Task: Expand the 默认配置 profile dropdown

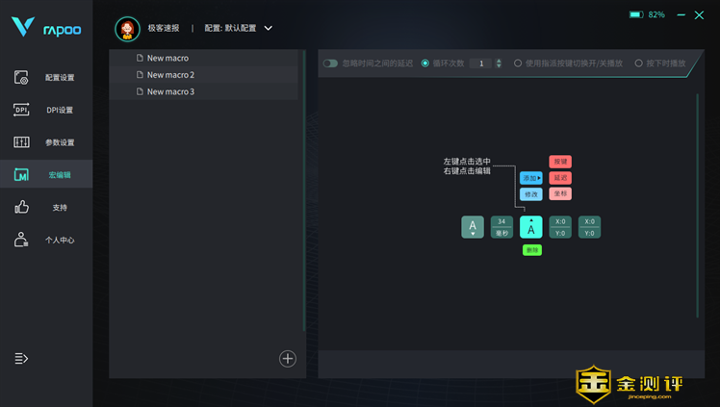Action: (x=269, y=29)
